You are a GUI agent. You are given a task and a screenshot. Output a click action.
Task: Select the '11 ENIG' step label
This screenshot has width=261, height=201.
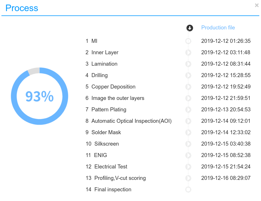click(96, 155)
